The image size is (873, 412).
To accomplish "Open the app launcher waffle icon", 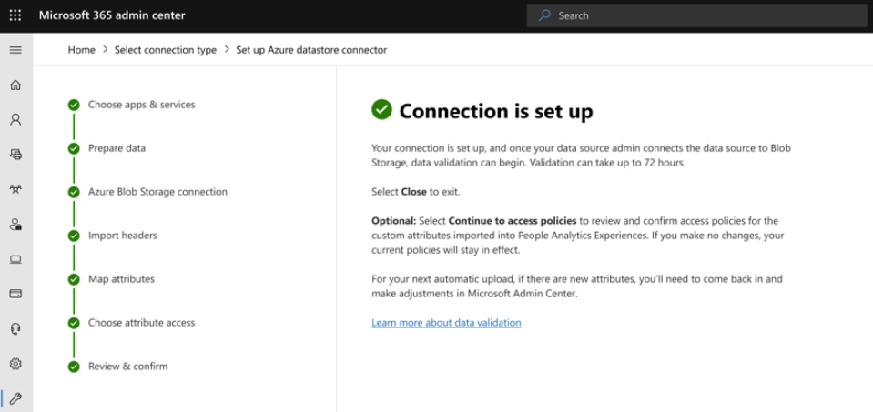I will tap(15, 15).
